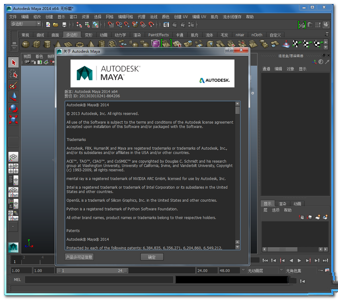Create a polygon torus from the shelf
The width and height of the screenshot is (338, 300).
80,45
